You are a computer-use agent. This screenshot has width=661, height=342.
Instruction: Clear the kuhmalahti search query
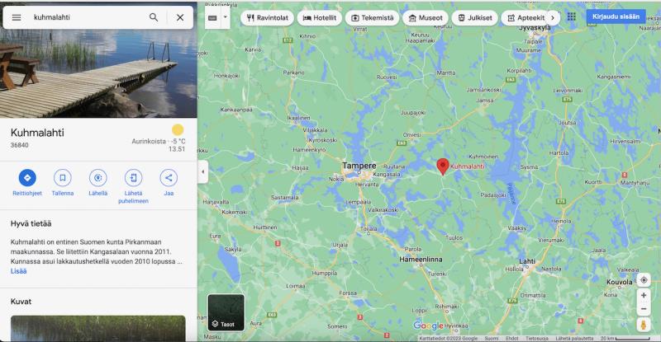click(180, 17)
